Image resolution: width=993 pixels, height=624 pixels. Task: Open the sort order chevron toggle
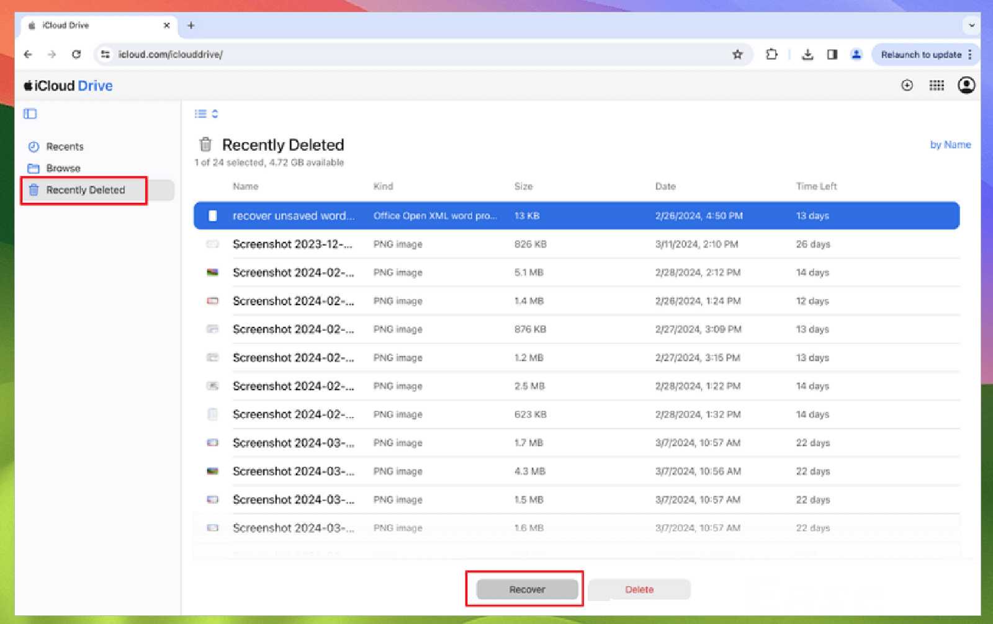[x=213, y=114]
